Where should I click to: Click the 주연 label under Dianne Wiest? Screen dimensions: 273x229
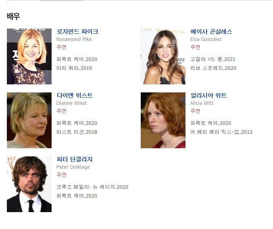(61, 111)
